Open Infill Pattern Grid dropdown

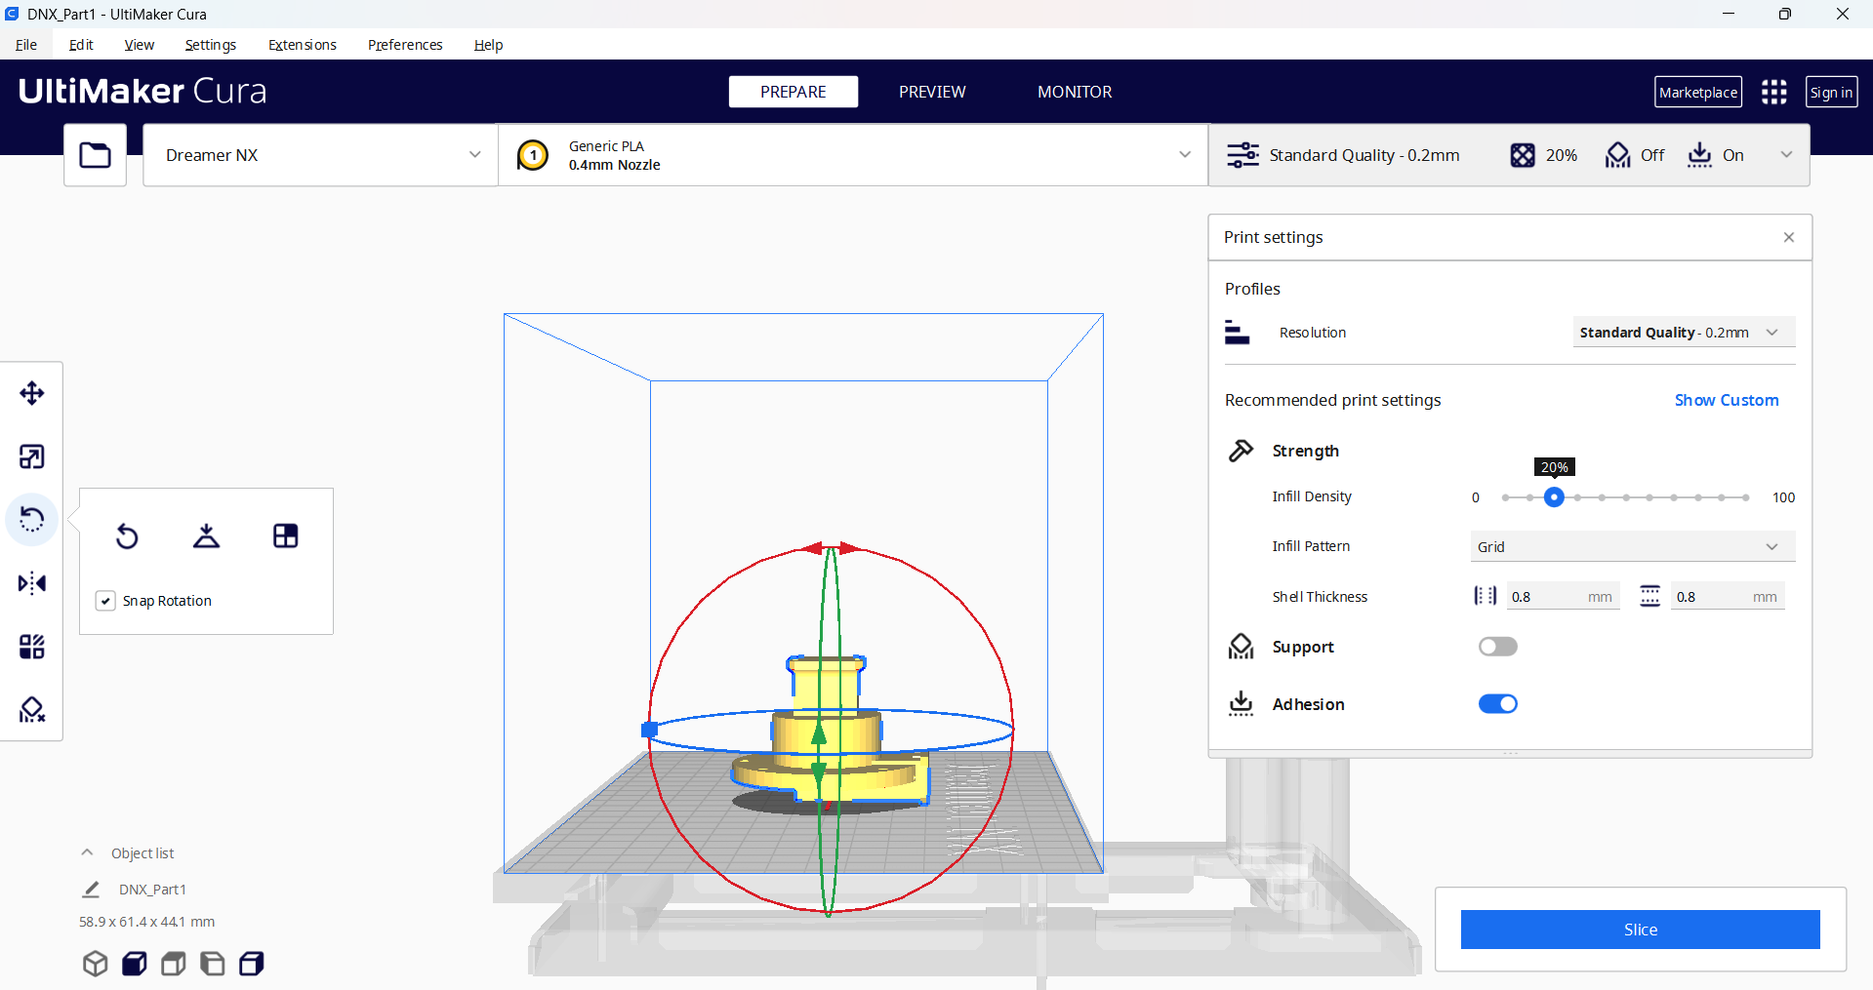click(x=1632, y=546)
